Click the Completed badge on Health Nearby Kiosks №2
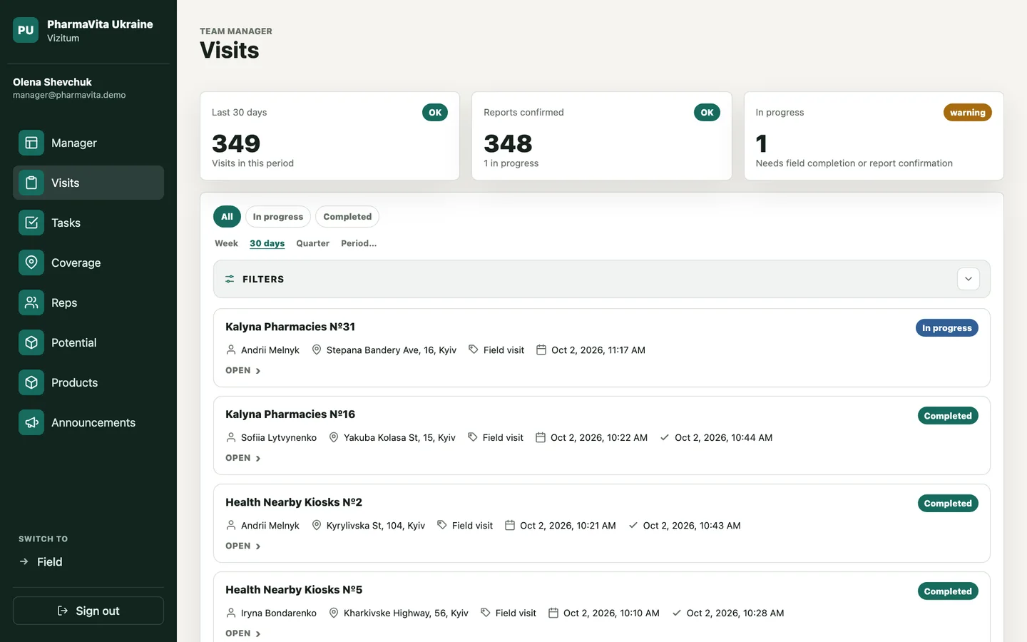The width and height of the screenshot is (1027, 642). click(948, 504)
